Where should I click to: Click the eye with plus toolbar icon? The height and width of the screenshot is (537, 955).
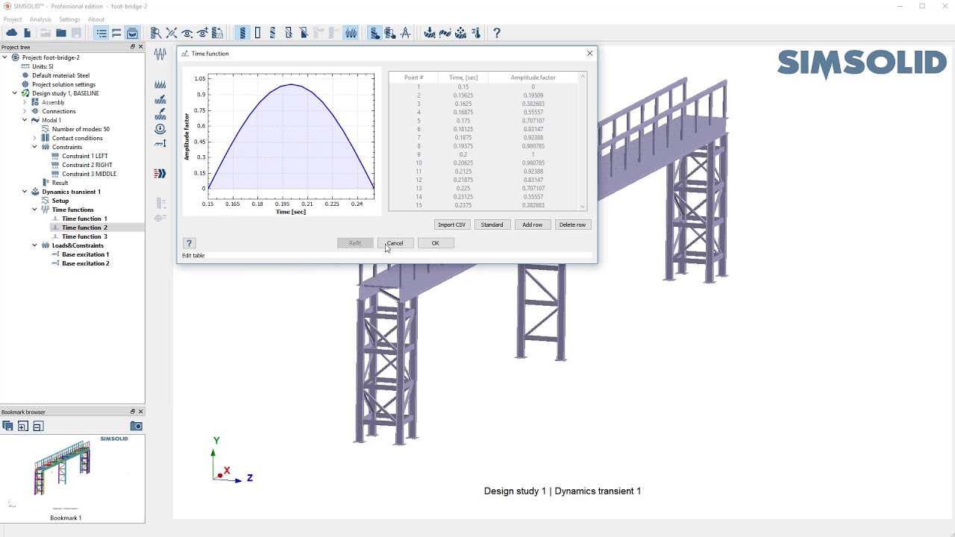click(202, 33)
